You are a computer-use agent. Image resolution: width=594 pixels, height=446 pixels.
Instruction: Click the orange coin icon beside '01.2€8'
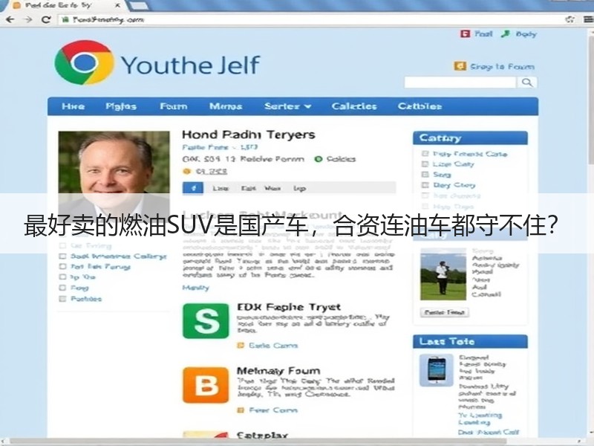[x=186, y=172]
